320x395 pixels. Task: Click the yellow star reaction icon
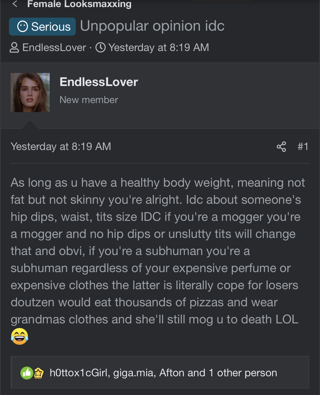pyautogui.click(x=39, y=373)
